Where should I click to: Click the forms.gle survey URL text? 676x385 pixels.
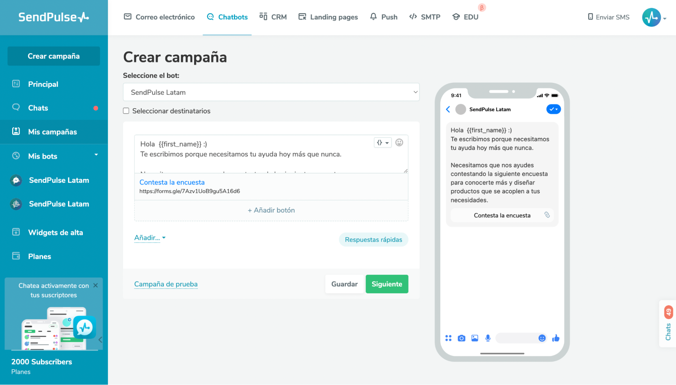189,191
